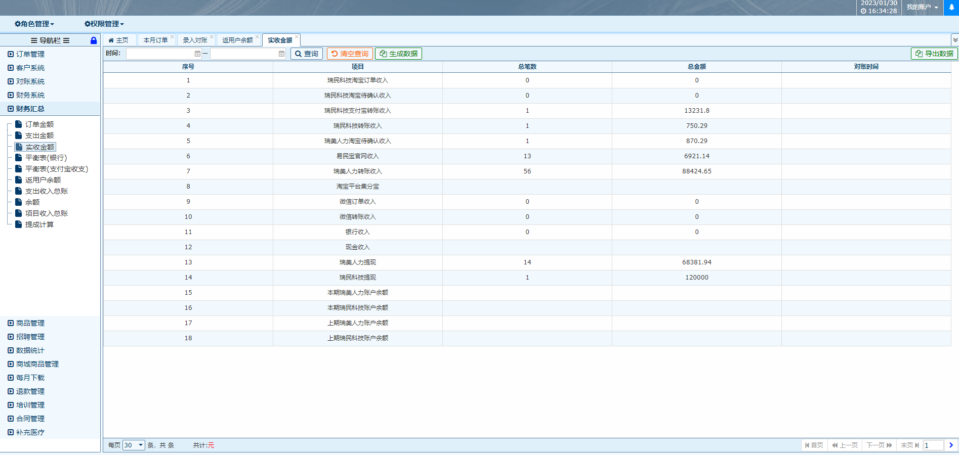Click the document icon beside 支出金额
The width and height of the screenshot is (959, 455).
tap(19, 135)
